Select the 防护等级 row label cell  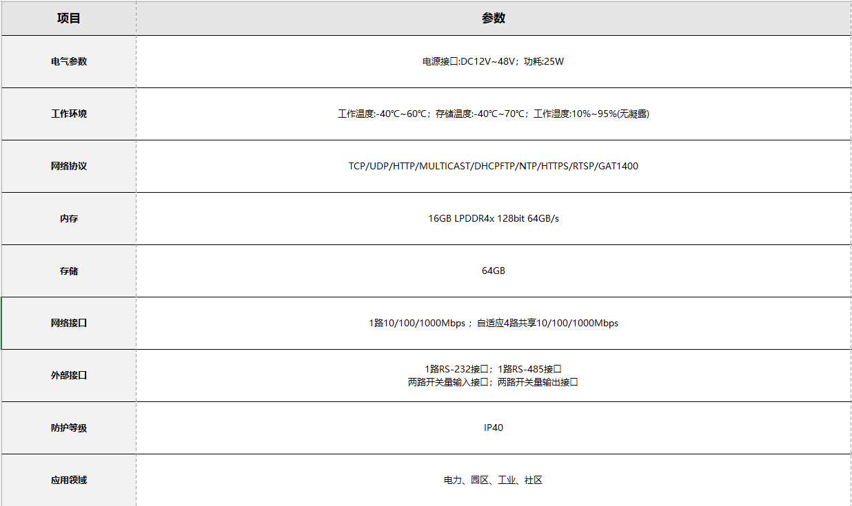[69, 428]
